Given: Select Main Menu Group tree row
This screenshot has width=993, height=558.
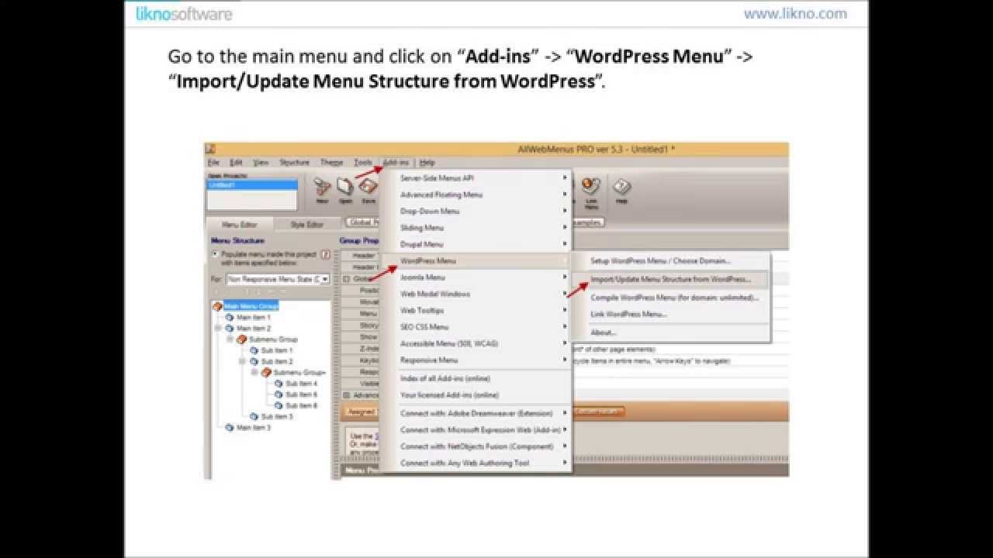Looking at the screenshot, I should pos(251,306).
